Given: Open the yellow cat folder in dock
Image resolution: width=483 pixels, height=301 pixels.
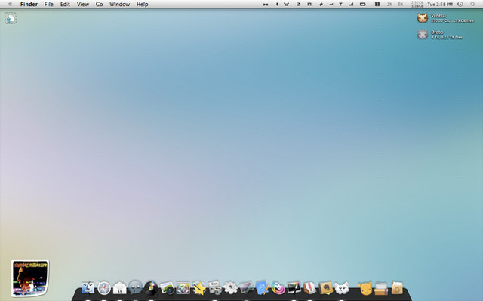Looking at the screenshot, I should point(365,288).
